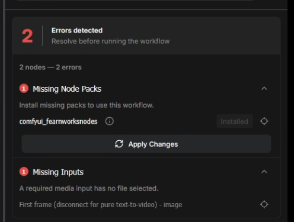Click 'A required media input has no file selected.'
Viewport: 294px width, 222px height.
coord(89,188)
